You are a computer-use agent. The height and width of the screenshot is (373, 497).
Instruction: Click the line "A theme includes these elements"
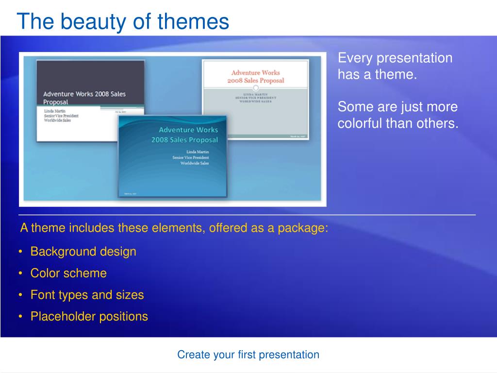[x=174, y=228]
